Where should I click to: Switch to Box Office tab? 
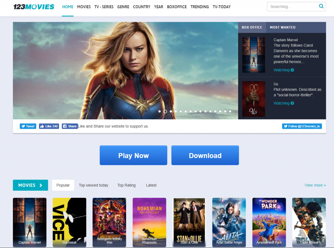click(x=252, y=27)
